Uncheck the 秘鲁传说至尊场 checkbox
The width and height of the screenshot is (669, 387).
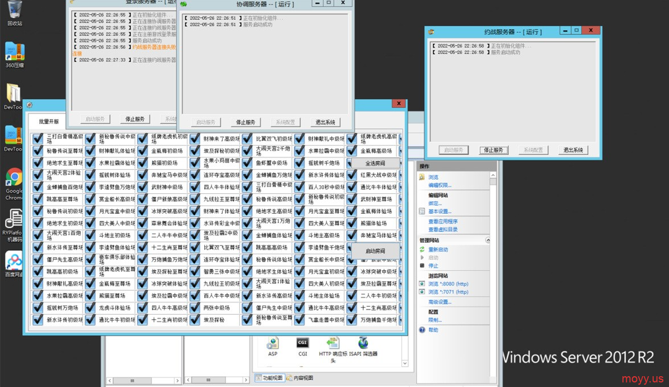coord(38,151)
